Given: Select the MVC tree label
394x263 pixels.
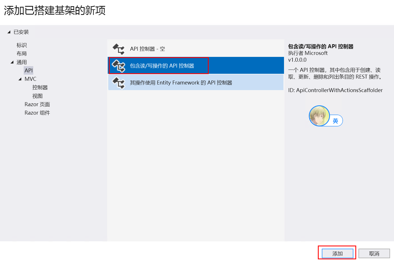Looking at the screenshot, I should [x=30, y=79].
